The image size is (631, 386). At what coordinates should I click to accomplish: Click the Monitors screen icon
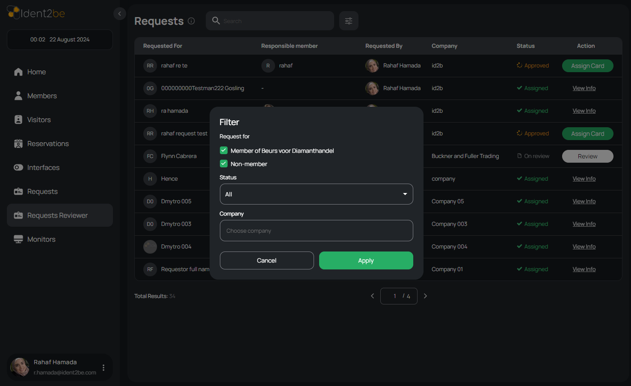pyautogui.click(x=18, y=239)
